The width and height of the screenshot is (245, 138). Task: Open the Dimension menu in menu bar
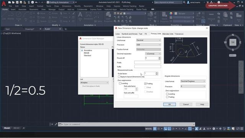pos(67,6)
